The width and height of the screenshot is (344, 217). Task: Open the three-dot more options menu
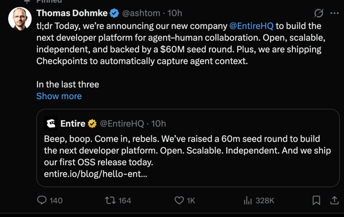pos(334,13)
